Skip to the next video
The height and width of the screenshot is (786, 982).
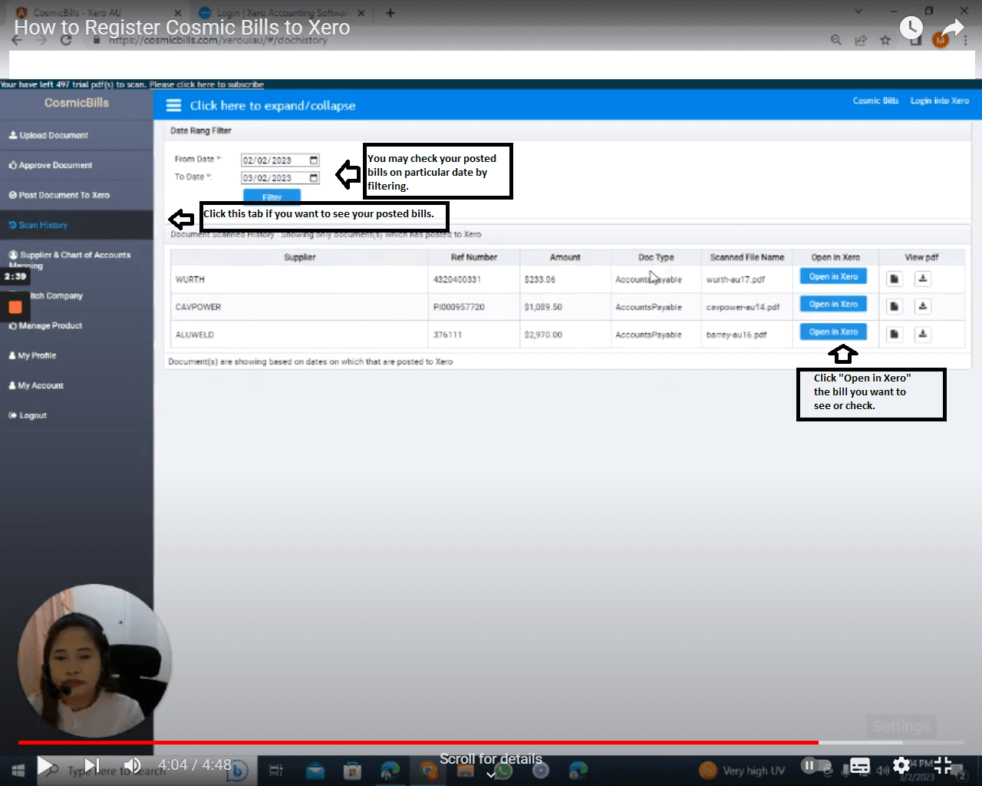[91, 765]
